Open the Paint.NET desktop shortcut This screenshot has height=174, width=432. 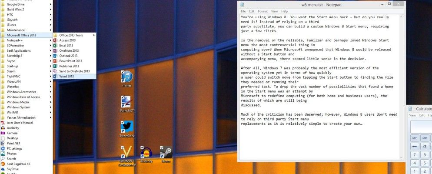click(127, 104)
